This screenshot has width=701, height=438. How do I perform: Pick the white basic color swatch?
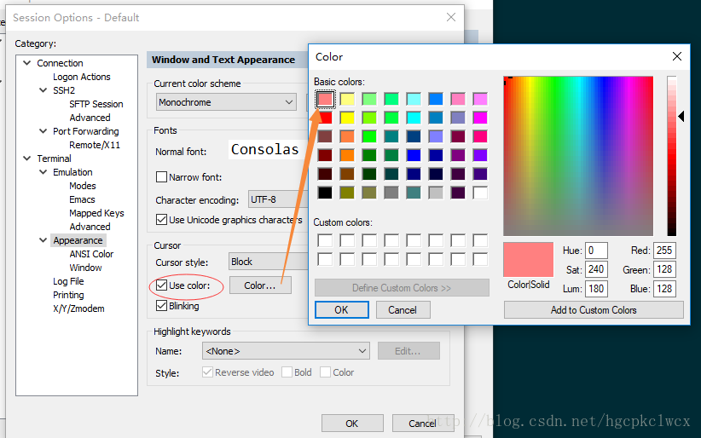pyautogui.click(x=480, y=193)
